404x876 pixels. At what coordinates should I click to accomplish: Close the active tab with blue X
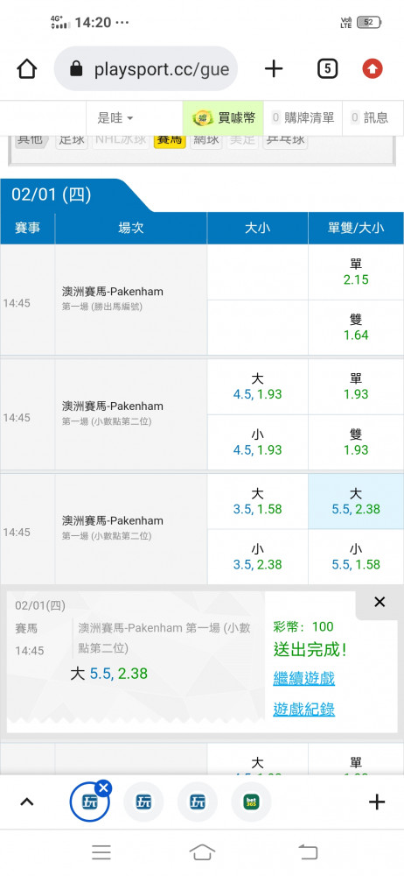(x=104, y=788)
